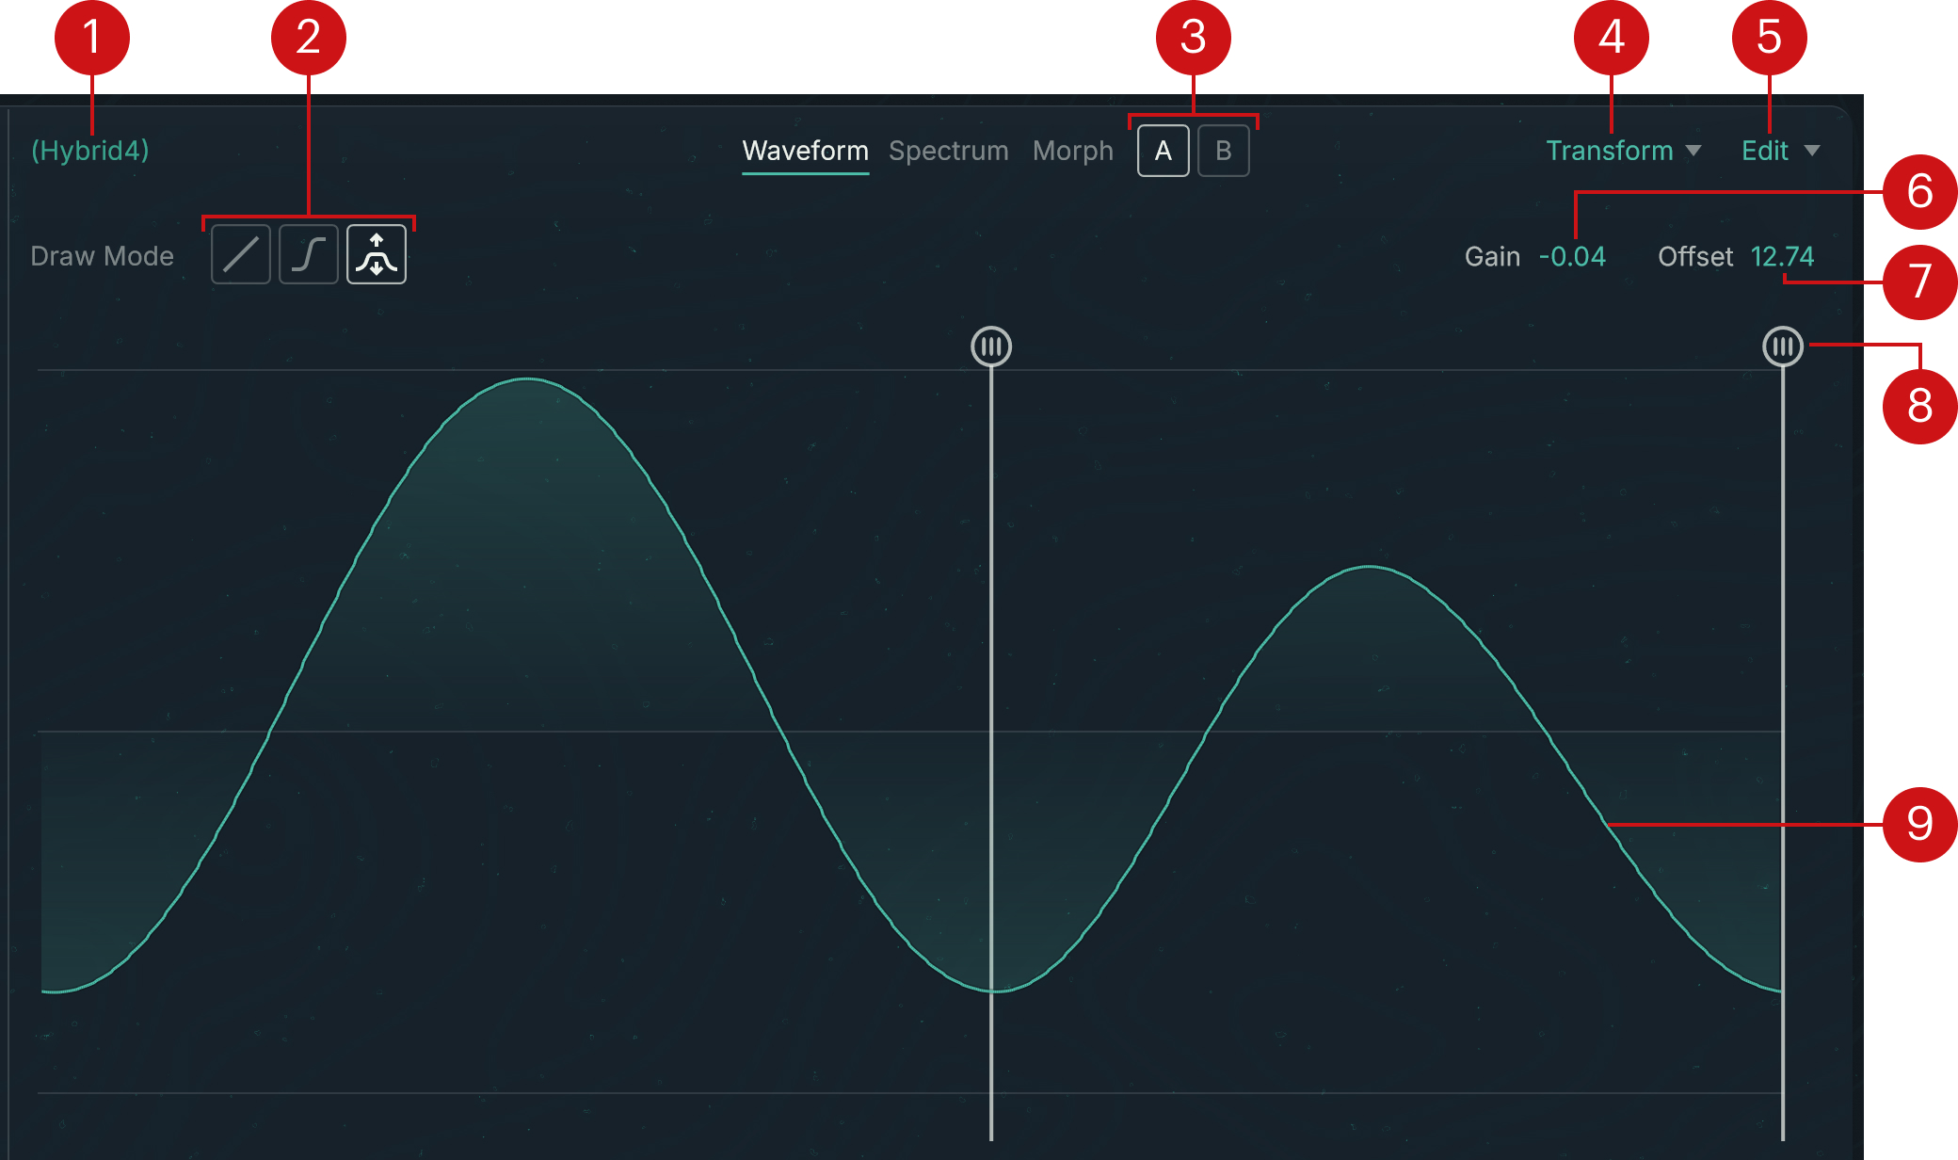This screenshot has width=1958, height=1160.
Task: Click the Gain value -0.04
Action: pyautogui.click(x=1572, y=256)
